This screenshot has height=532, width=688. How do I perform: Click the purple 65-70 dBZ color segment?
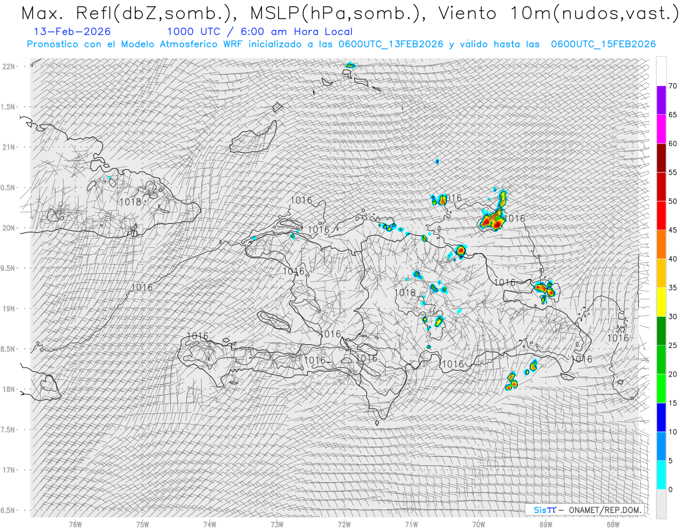(x=661, y=100)
